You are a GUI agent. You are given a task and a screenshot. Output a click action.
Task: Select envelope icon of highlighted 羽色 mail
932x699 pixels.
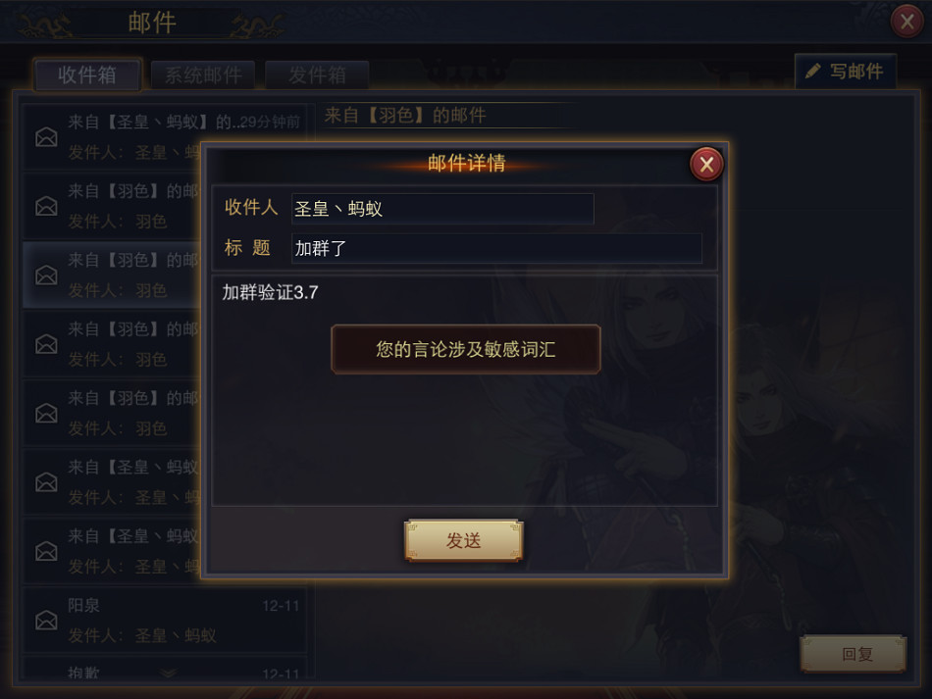click(46, 275)
